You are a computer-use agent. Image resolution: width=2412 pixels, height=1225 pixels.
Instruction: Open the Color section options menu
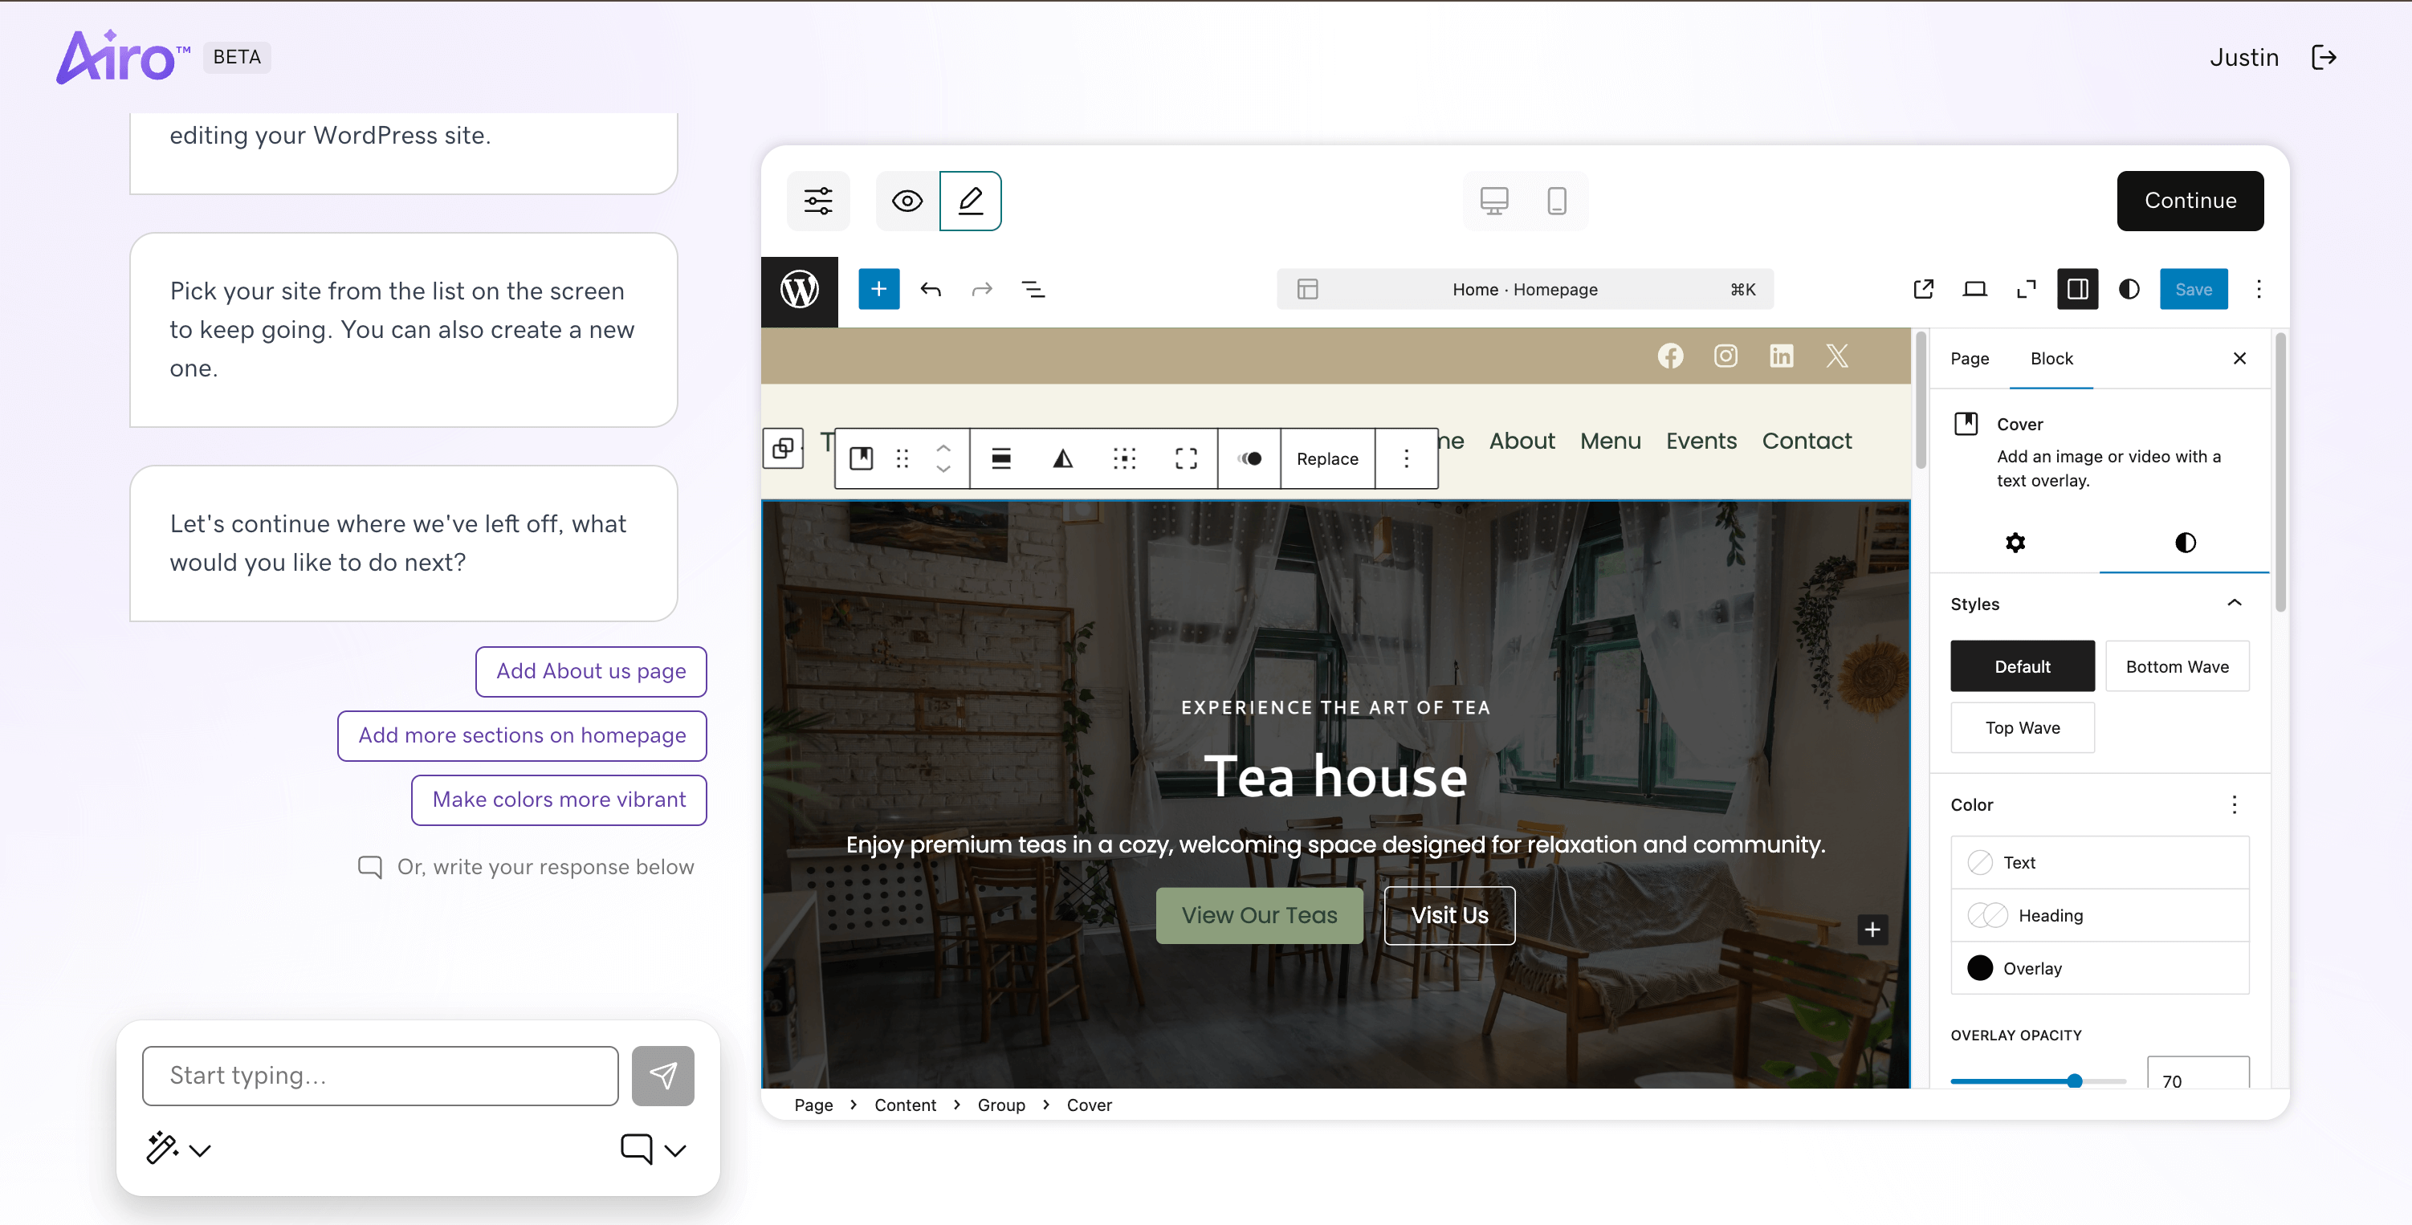pos(2234,805)
